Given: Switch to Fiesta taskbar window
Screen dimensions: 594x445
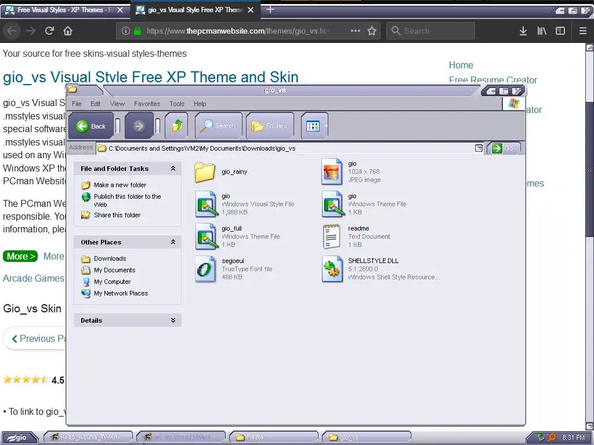Looking at the screenshot, I should click(274, 437).
